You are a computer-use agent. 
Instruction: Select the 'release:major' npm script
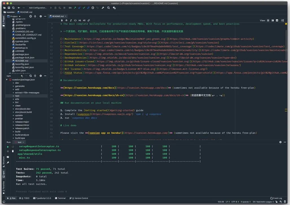(22, 122)
